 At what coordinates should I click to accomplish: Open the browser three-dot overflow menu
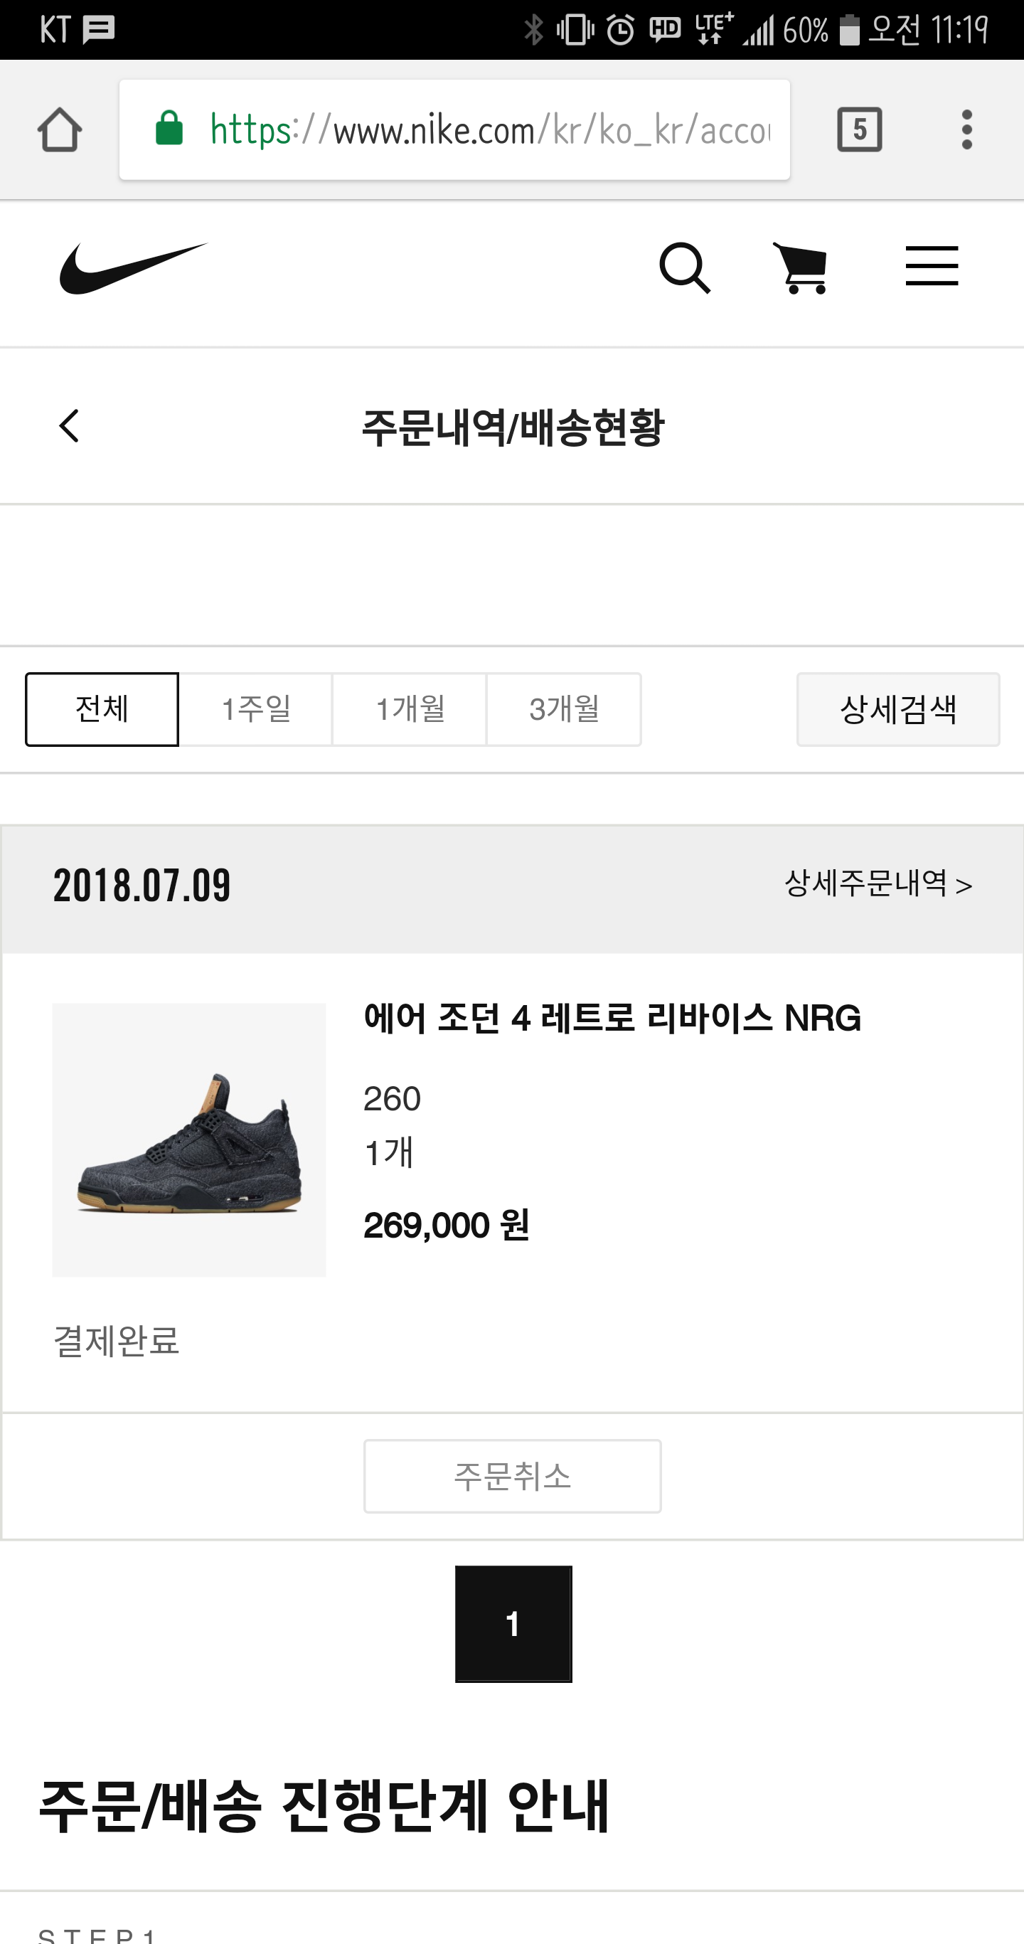coord(966,129)
